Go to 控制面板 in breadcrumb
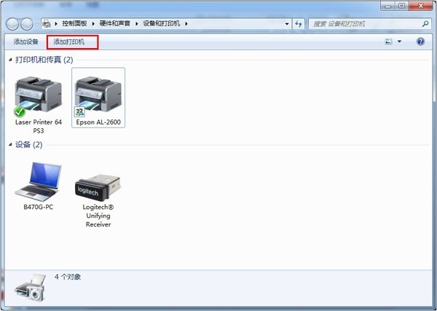Image resolution: width=437 pixels, height=311 pixels. coord(74,24)
